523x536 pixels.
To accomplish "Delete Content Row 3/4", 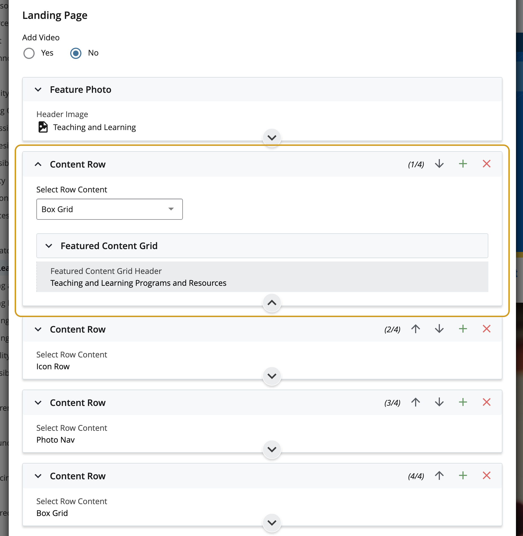I will [487, 402].
